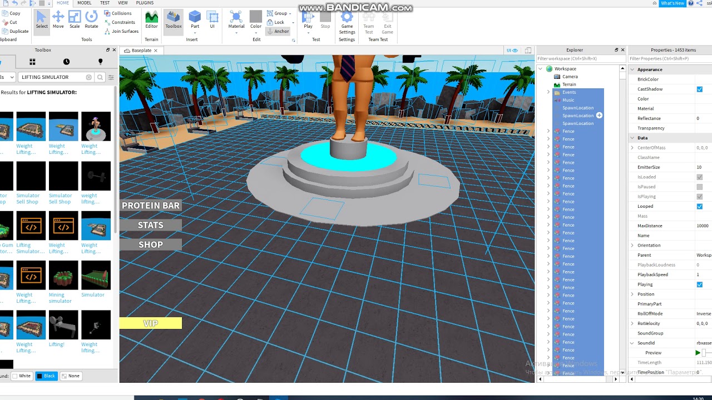Collapse the Appearance property section
The height and width of the screenshot is (400, 712).
(632, 69)
